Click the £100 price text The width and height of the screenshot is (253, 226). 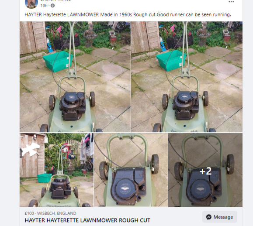point(29,213)
